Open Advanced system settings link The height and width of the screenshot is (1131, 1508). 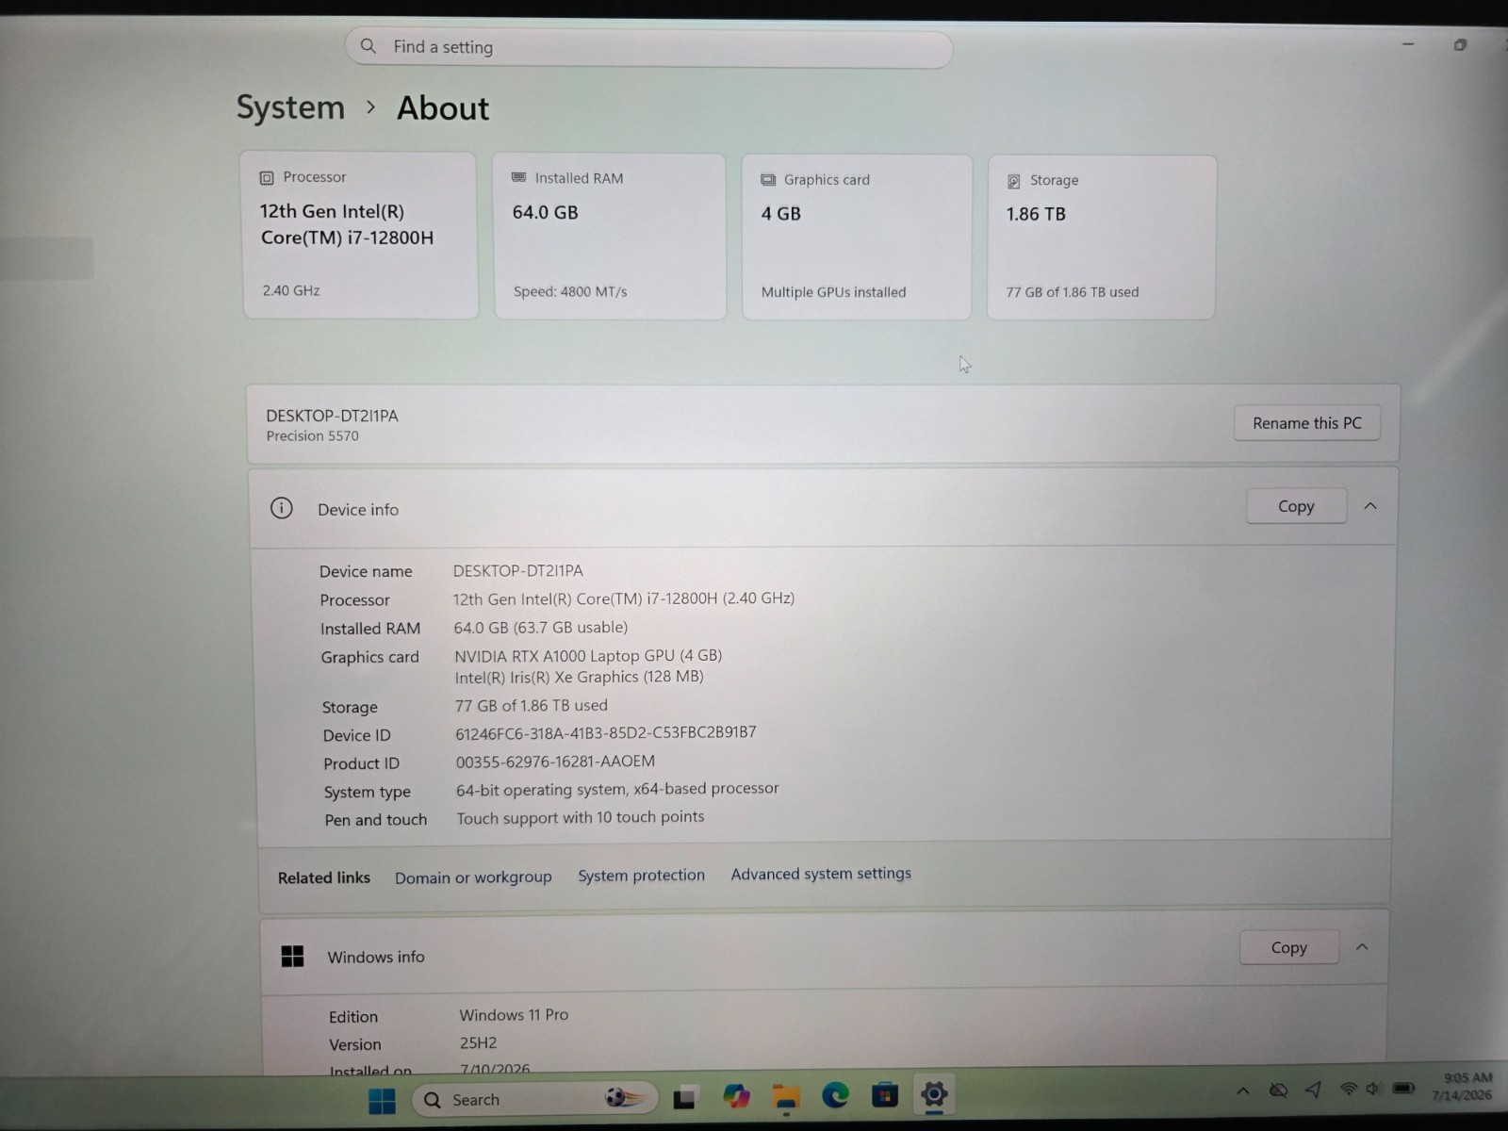click(x=821, y=874)
